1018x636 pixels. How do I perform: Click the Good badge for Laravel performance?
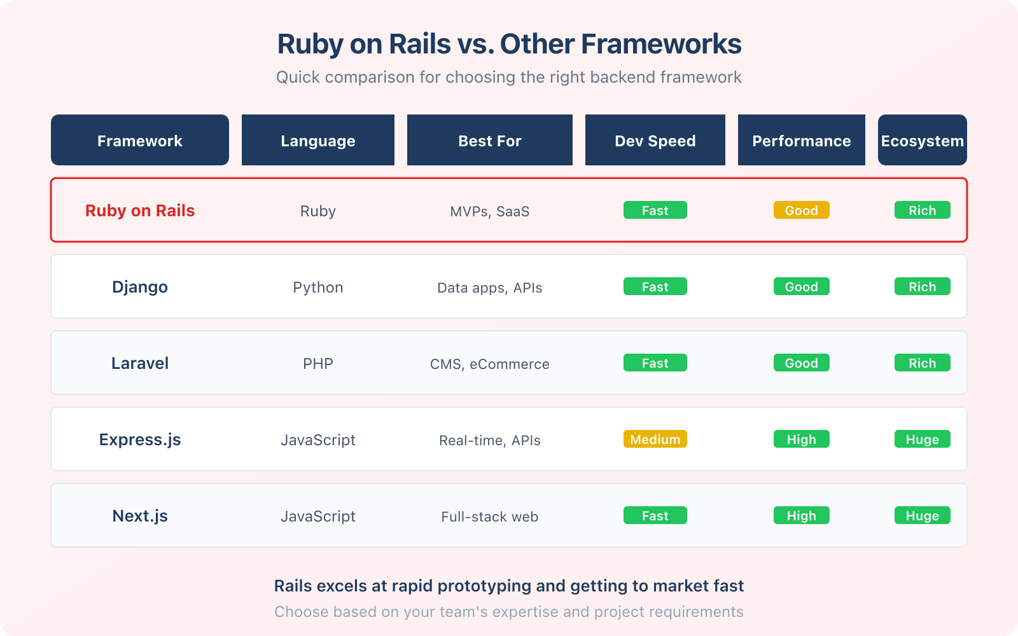point(801,363)
